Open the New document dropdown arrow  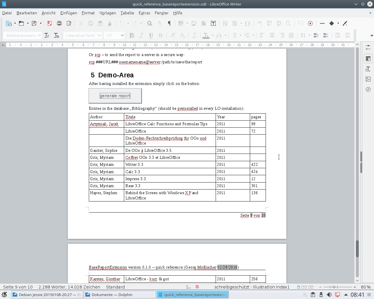[15, 23]
